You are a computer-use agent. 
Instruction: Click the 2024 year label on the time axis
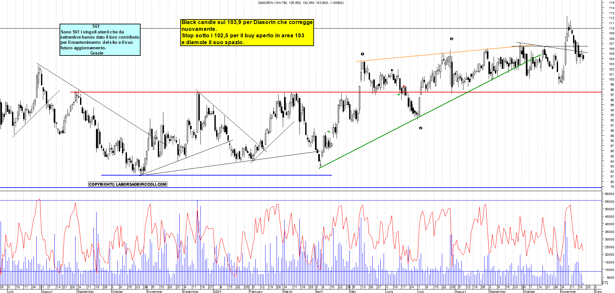217,291
